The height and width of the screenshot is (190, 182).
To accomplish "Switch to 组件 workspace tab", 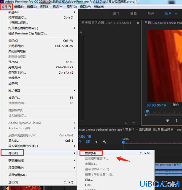I will [x=116, y=14].
